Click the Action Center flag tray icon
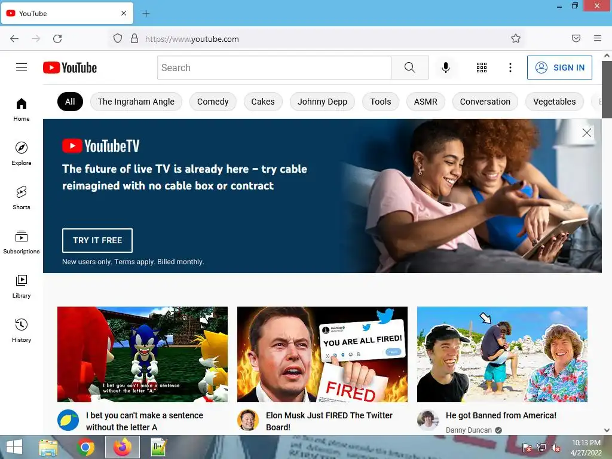This screenshot has height=459, width=612. point(527,448)
